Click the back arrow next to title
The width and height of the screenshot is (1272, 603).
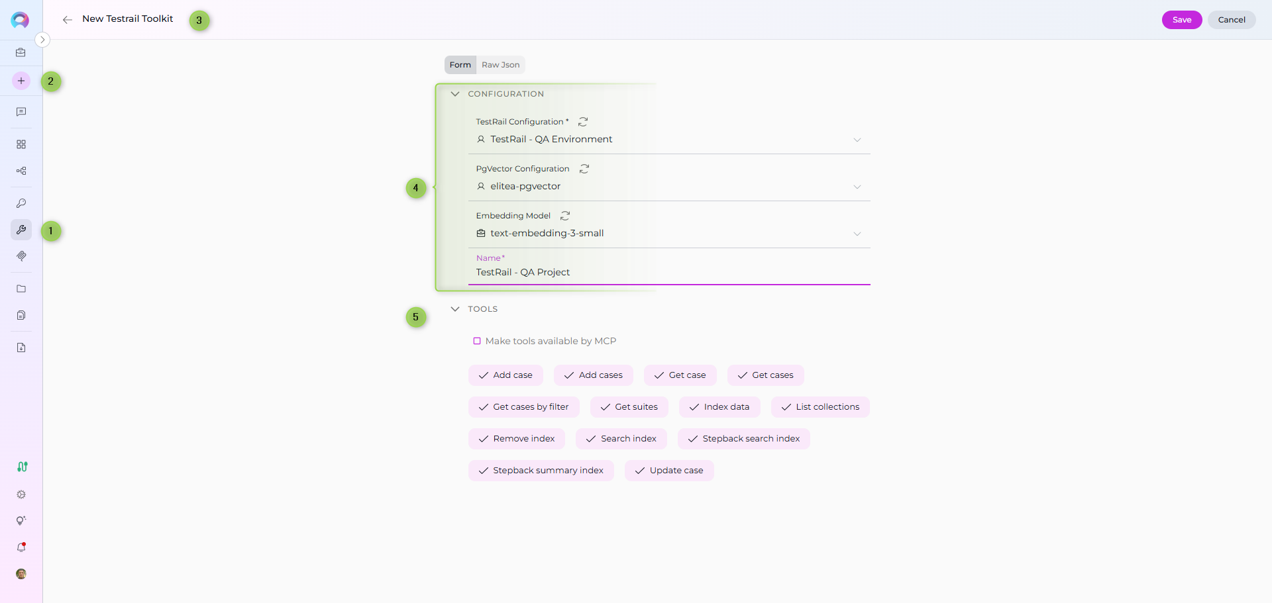(x=67, y=20)
